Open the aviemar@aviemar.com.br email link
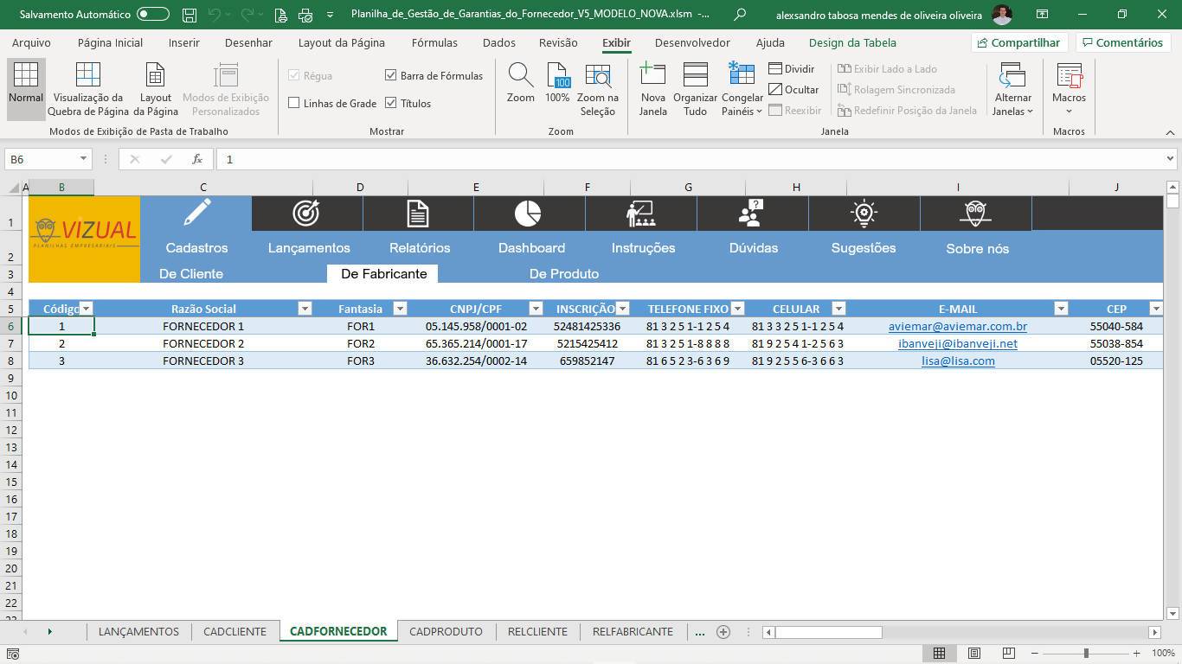The height and width of the screenshot is (664, 1182). [957, 327]
